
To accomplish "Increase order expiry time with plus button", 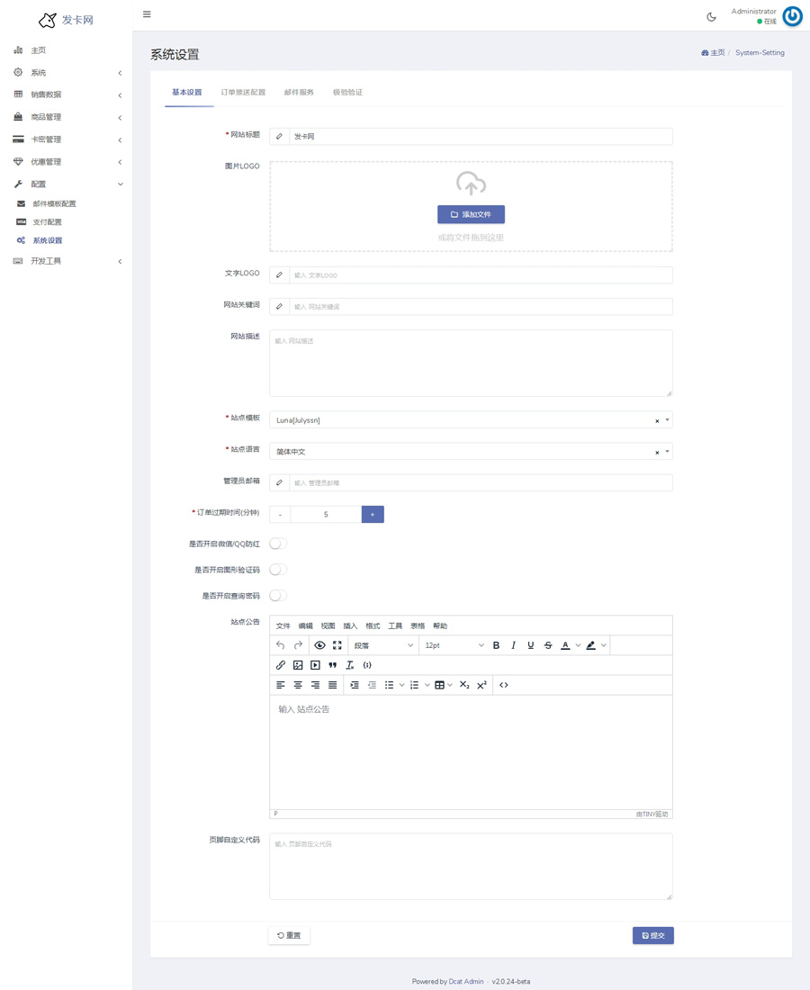I will click(x=373, y=514).
